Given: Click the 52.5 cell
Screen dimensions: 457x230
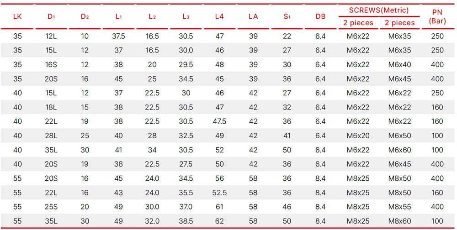Looking at the screenshot, I should click(219, 193).
